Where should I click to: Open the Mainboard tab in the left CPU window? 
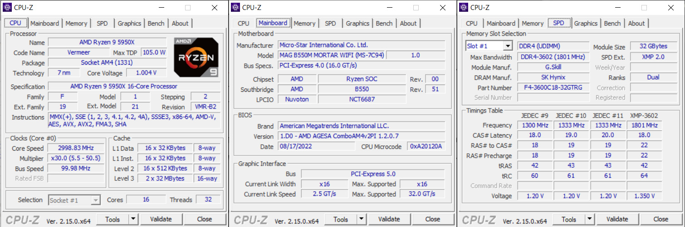(x=45, y=24)
